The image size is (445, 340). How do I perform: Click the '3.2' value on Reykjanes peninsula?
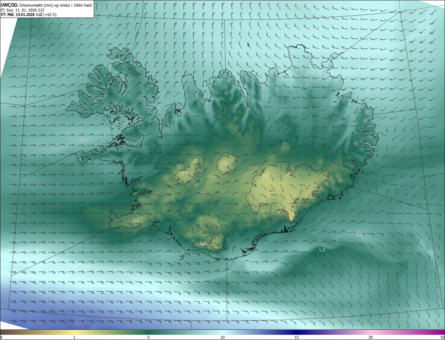click(x=136, y=220)
